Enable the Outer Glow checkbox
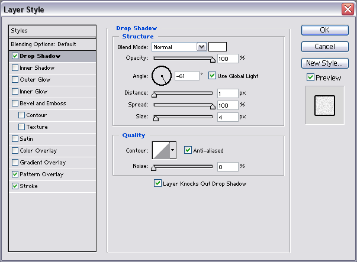This screenshot has width=357, height=262. pyautogui.click(x=15, y=80)
